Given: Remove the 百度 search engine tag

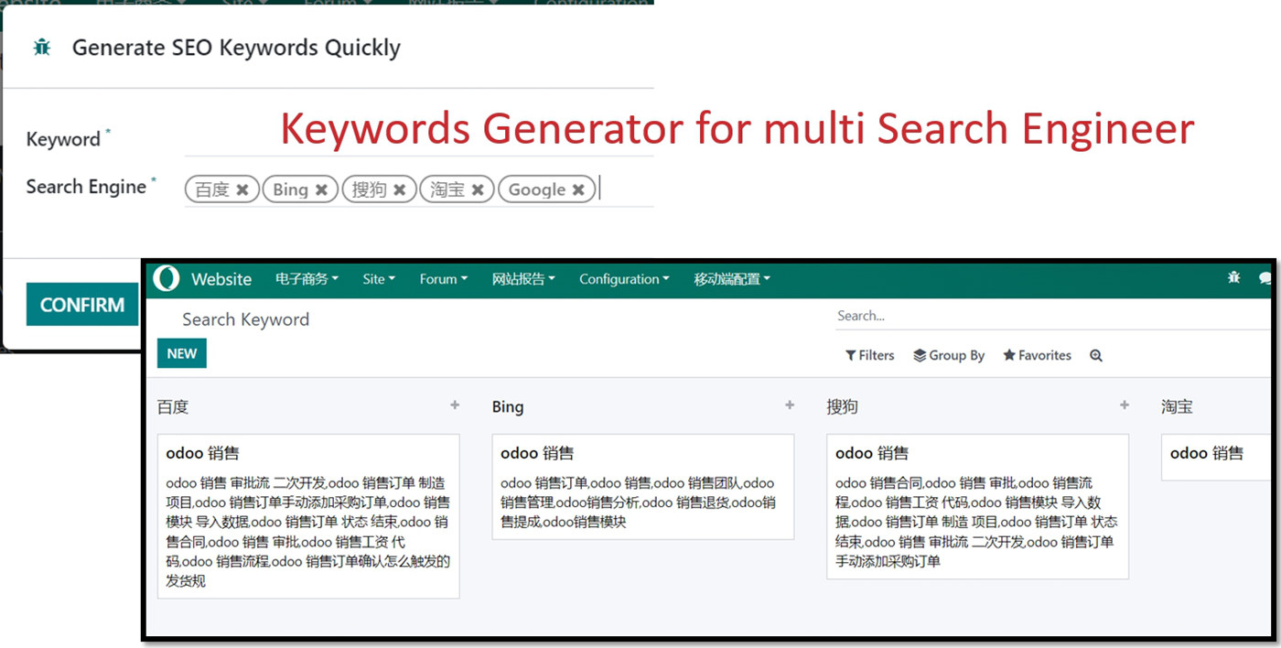Looking at the screenshot, I should pyautogui.click(x=242, y=189).
